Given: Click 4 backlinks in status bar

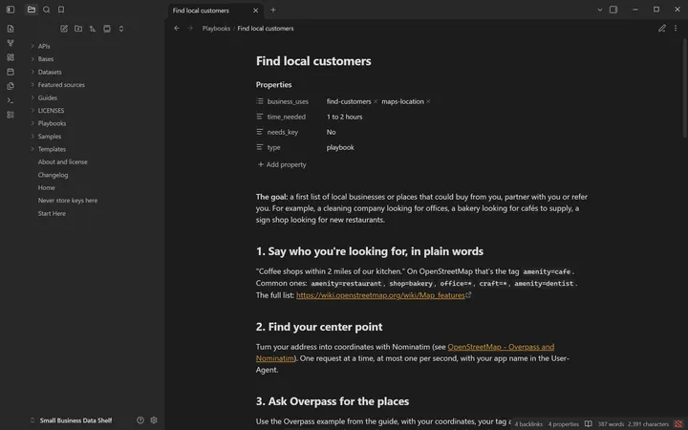Looking at the screenshot, I should [x=528, y=424].
